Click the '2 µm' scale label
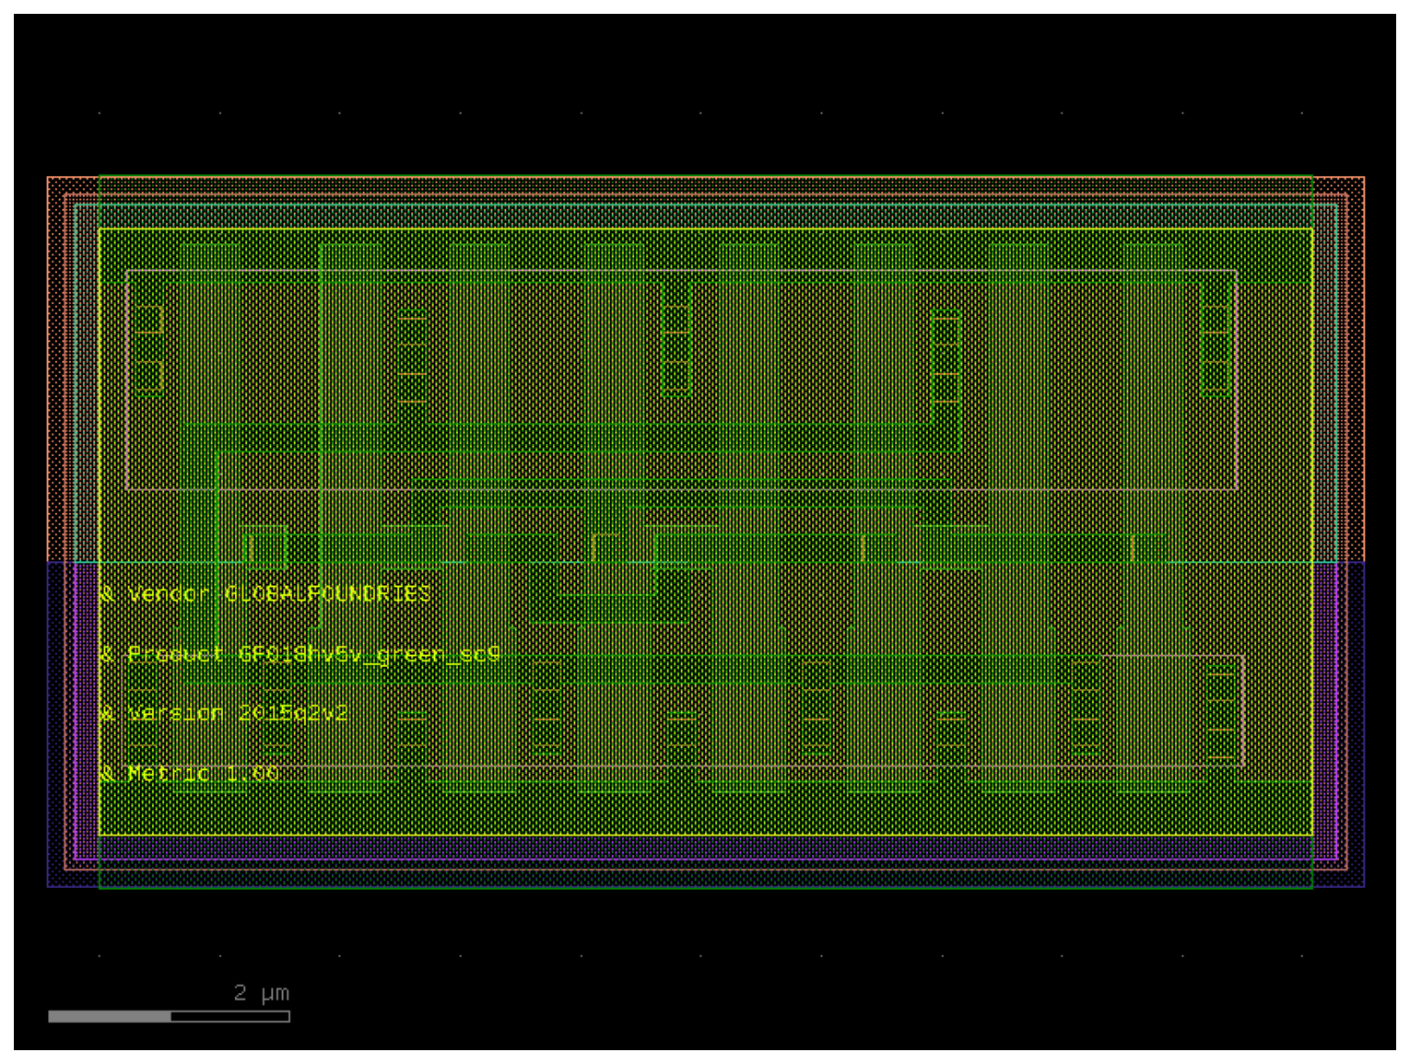1410x1064 pixels. point(262,993)
